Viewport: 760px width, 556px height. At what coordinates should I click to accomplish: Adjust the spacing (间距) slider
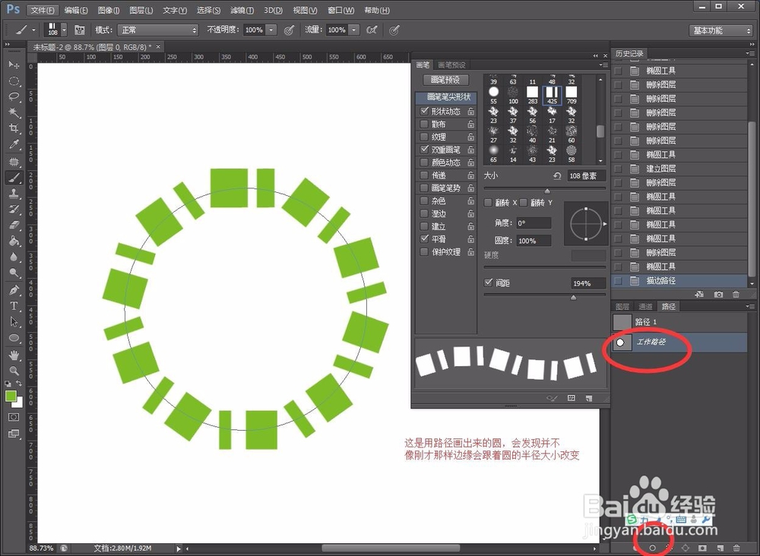click(x=573, y=297)
